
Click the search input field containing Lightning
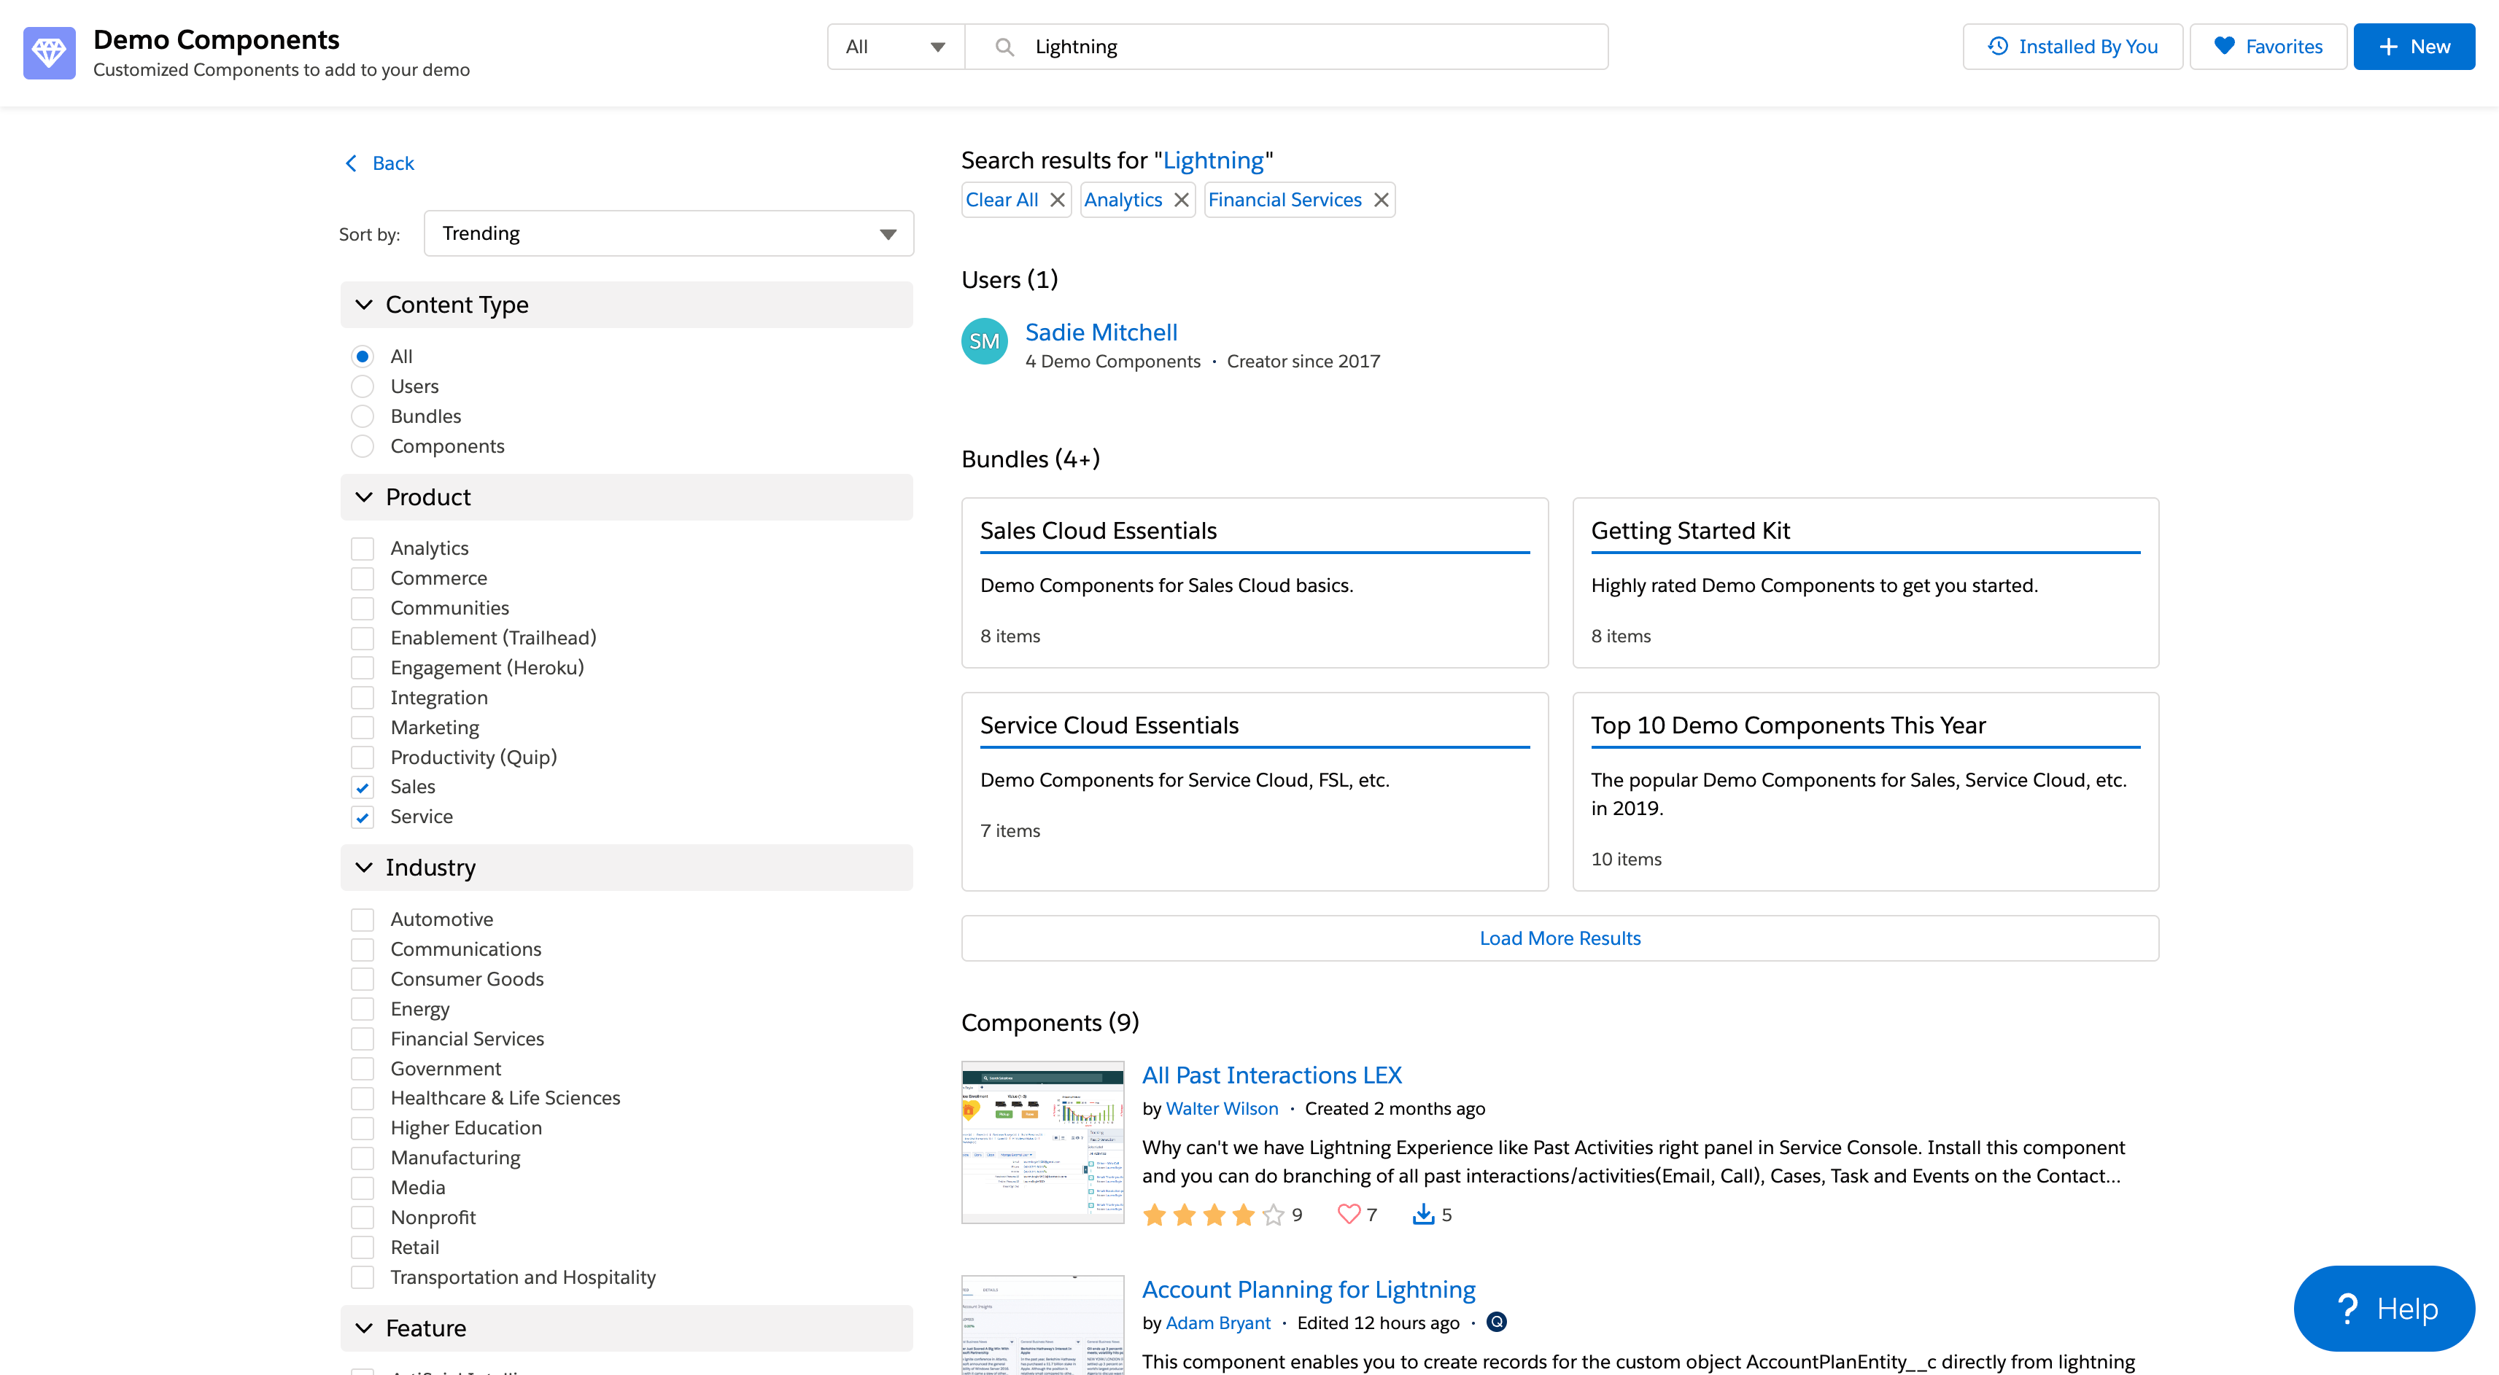click(x=1287, y=47)
